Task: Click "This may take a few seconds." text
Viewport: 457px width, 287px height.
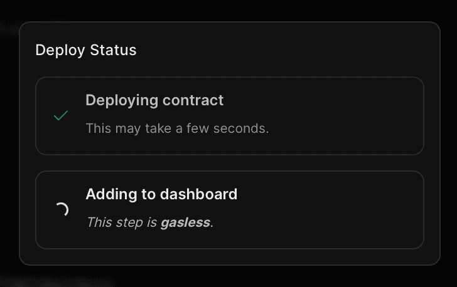Action: [x=177, y=129]
